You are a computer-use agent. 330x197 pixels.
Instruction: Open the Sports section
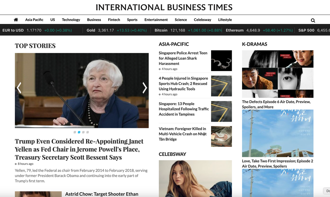coord(132,20)
